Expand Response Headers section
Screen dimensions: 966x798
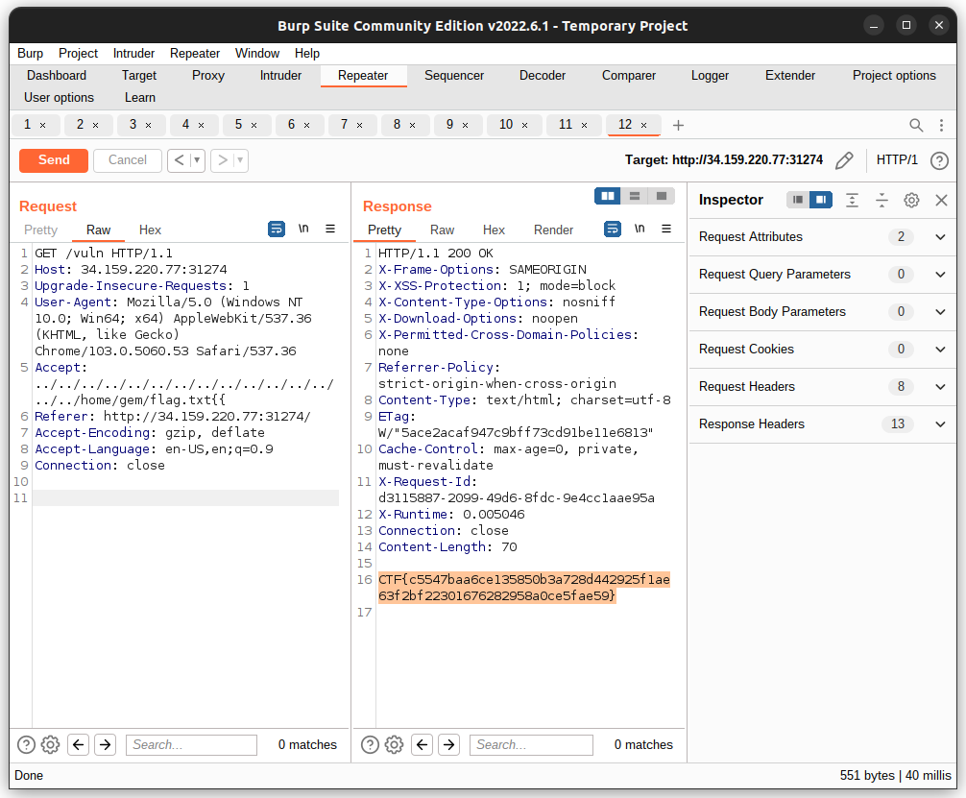coord(940,424)
